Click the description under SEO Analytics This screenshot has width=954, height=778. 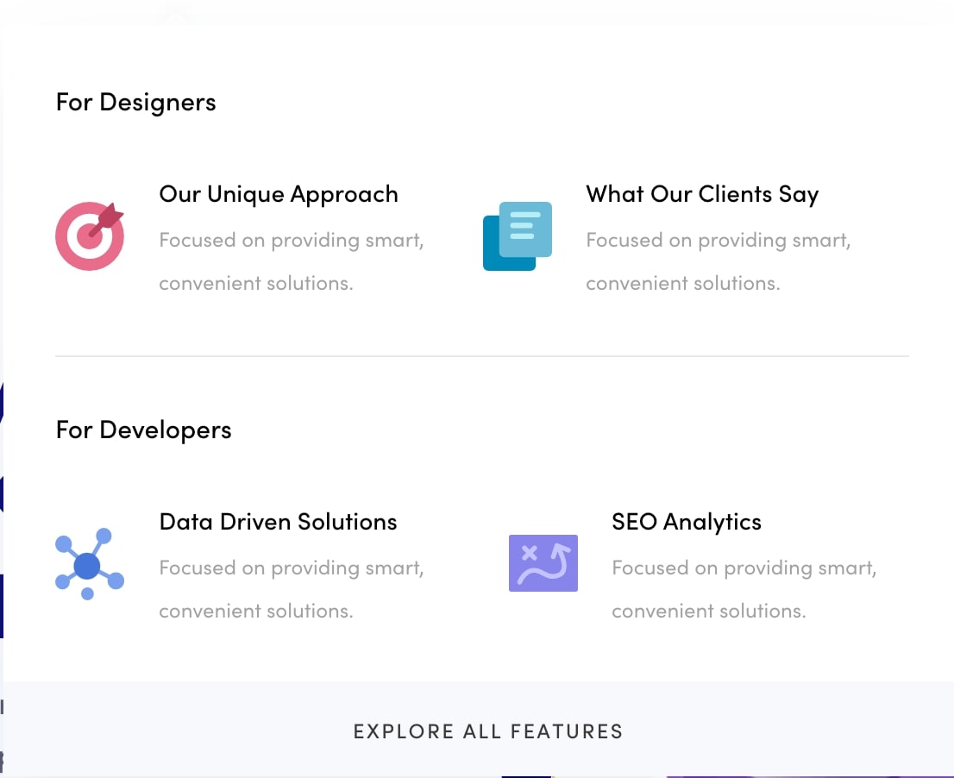pos(744,589)
